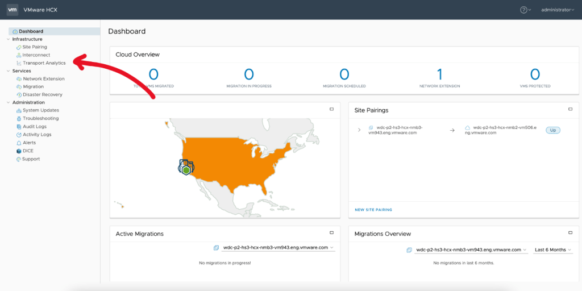The image size is (582, 291).
Task: Click the datacenter marker on the map
Action: pos(186,167)
